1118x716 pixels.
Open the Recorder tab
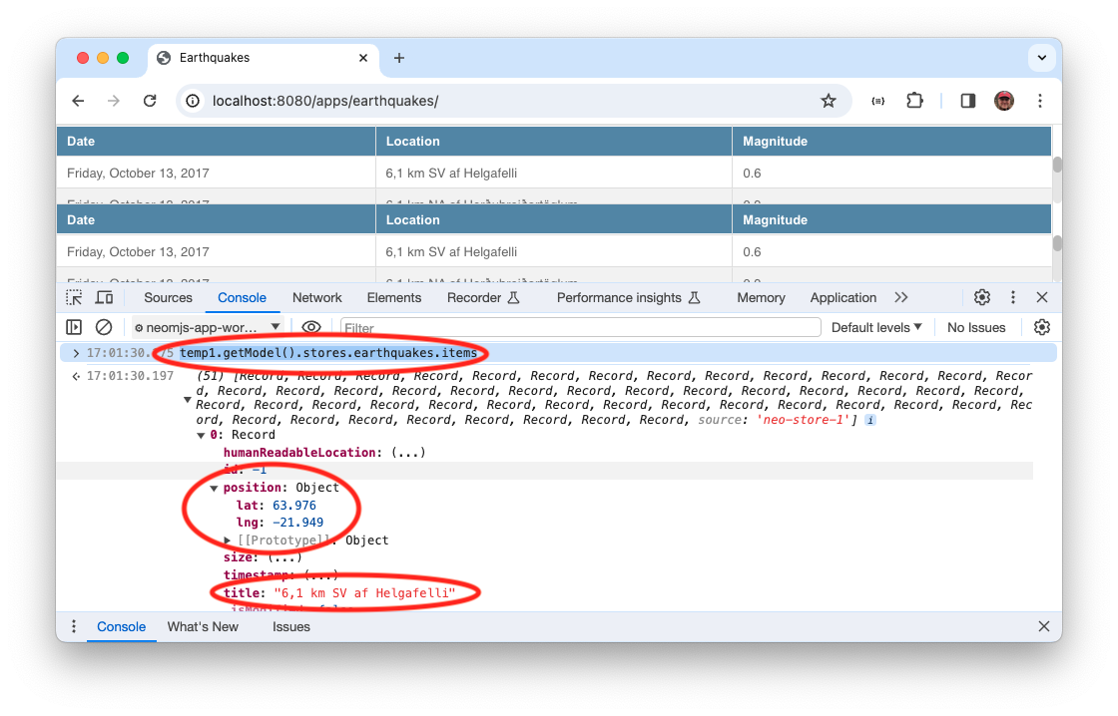tap(483, 298)
